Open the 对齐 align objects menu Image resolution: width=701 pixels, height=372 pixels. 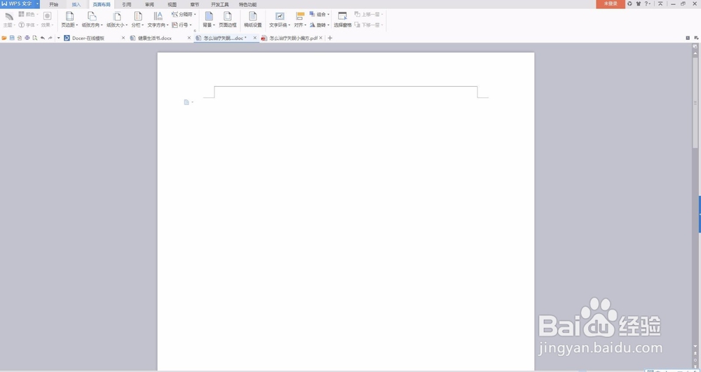tap(300, 20)
